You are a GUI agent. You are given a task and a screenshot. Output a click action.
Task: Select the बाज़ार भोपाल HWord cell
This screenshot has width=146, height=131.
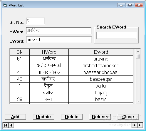(x=49, y=72)
